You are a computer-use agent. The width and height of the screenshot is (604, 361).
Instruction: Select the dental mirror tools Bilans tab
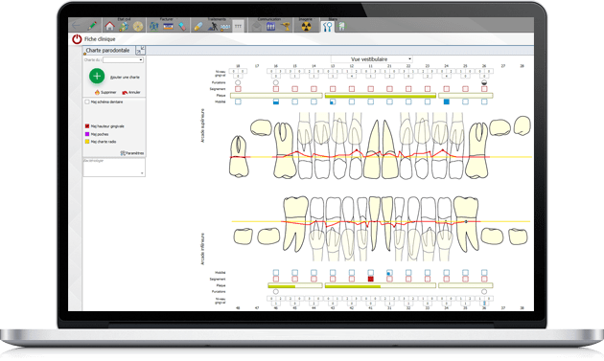click(x=328, y=27)
